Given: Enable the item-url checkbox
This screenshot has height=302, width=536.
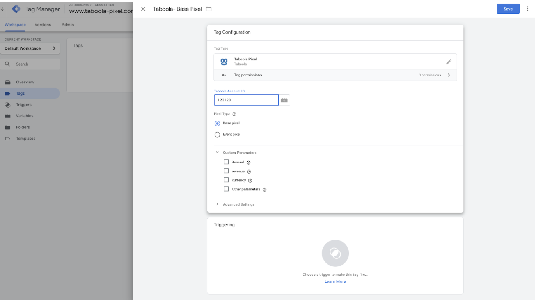Looking at the screenshot, I should coord(226,162).
